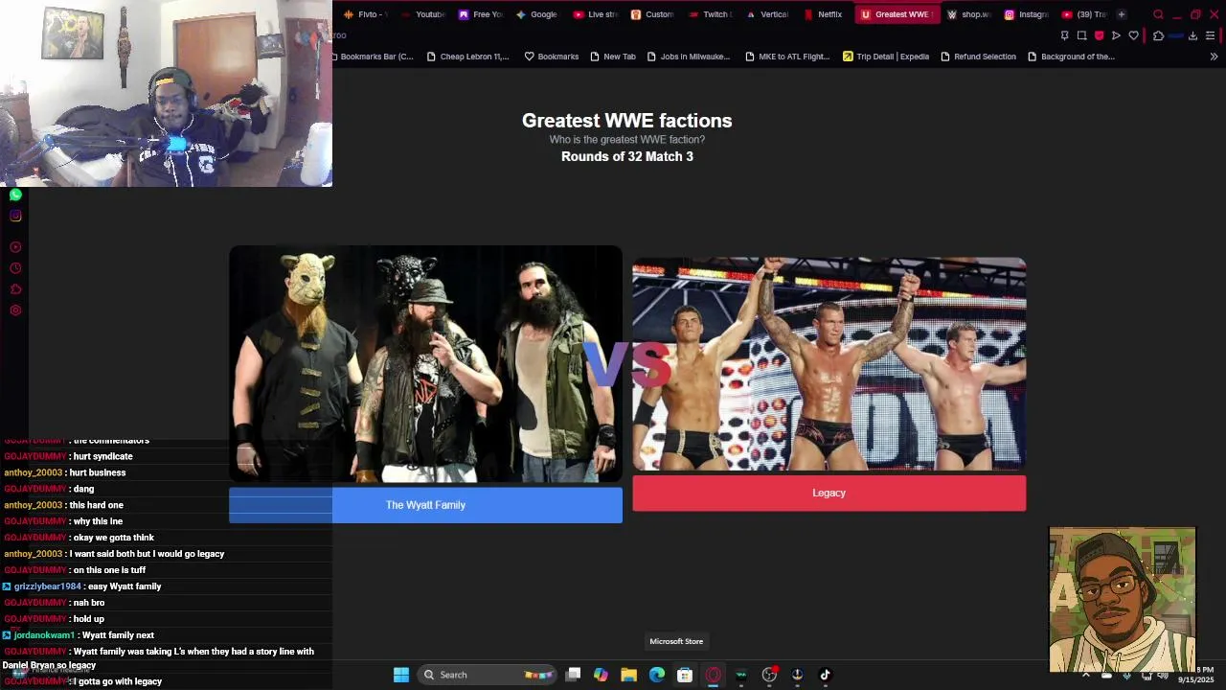Switch to the shop.wwe tab
The width and height of the screenshot is (1226, 690).
[x=968, y=14]
